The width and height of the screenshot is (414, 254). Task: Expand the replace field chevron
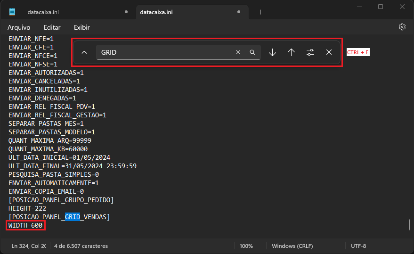(x=84, y=52)
